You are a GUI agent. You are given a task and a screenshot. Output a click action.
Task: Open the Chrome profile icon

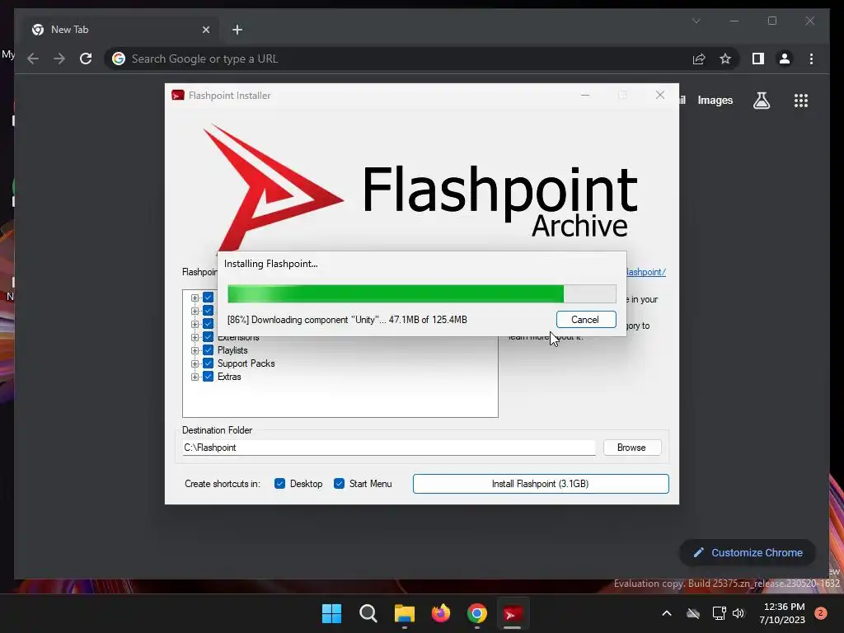(785, 59)
